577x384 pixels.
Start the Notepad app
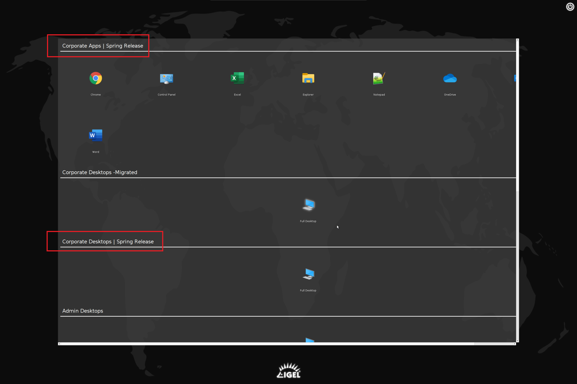tap(379, 78)
